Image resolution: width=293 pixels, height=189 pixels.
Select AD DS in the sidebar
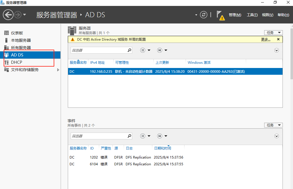30,55
